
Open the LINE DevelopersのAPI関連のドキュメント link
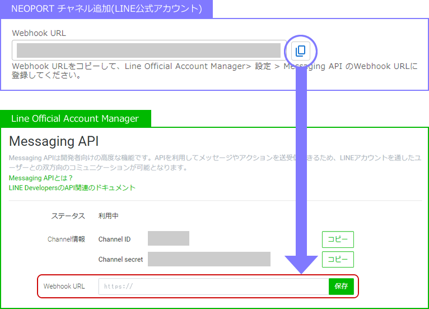point(72,188)
